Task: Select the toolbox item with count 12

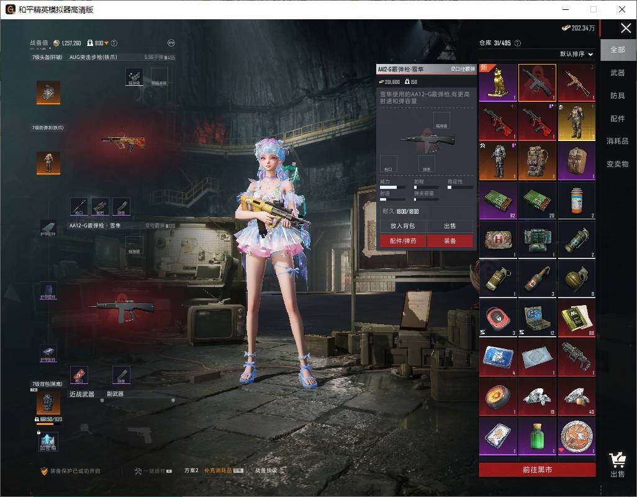Action: [537, 318]
